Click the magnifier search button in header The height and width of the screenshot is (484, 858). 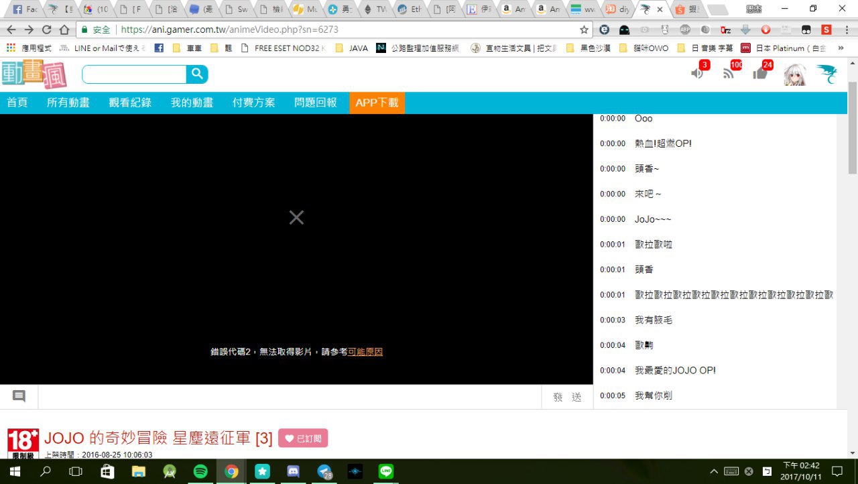197,74
